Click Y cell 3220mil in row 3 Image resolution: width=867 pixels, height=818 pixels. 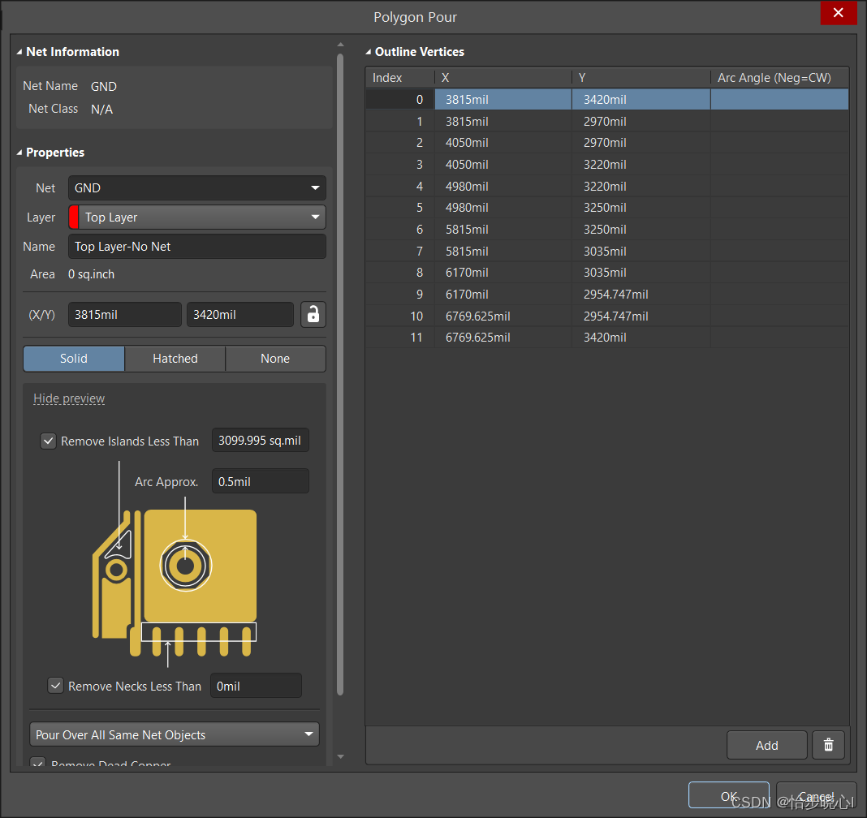(641, 165)
